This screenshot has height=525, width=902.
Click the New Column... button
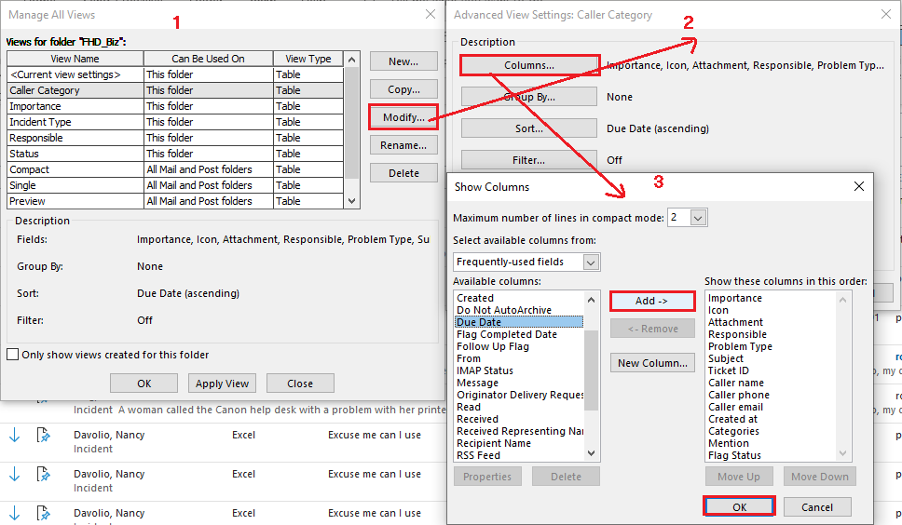651,363
